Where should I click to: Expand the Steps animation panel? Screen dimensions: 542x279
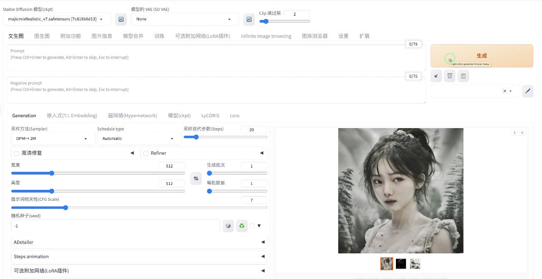click(139, 257)
